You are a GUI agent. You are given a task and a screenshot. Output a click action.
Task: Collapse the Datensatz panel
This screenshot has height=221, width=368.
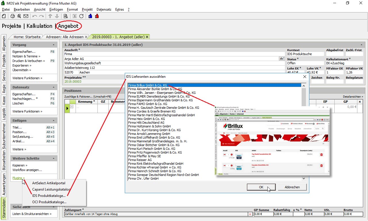pyautogui.click(x=53, y=87)
